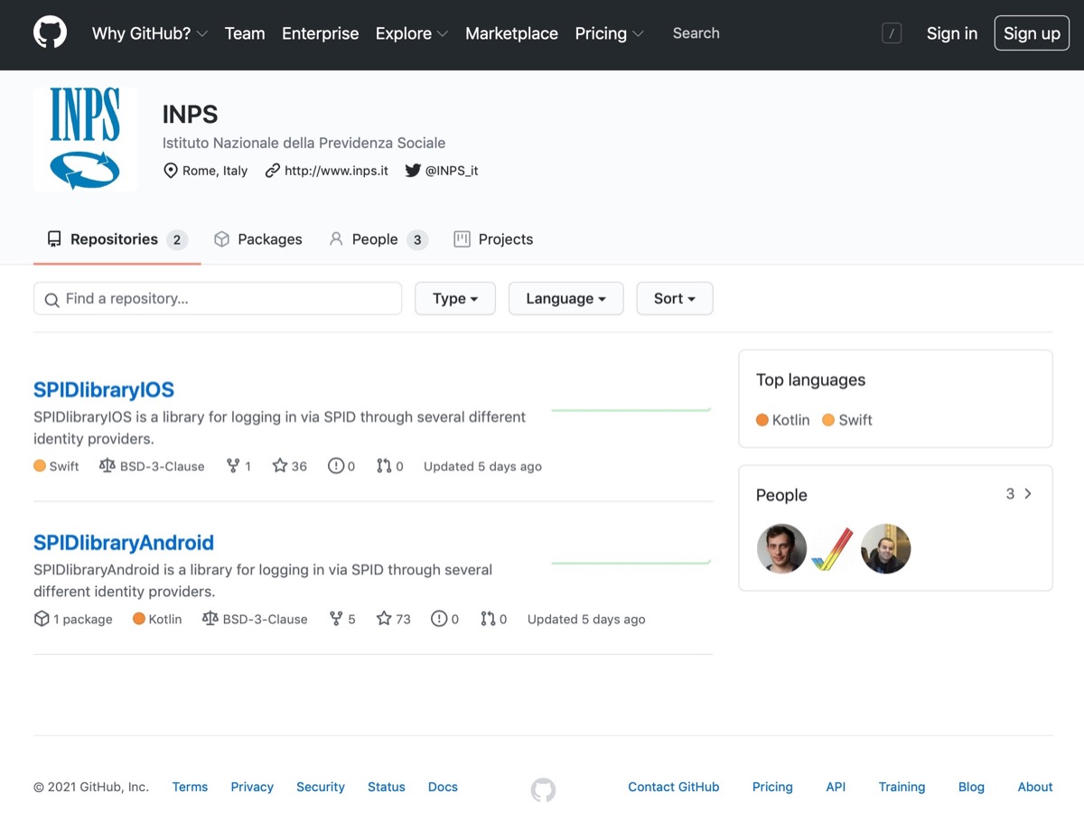
Task: Click the fork icon on SPIDlibraryAndroid
Action: tap(336, 619)
